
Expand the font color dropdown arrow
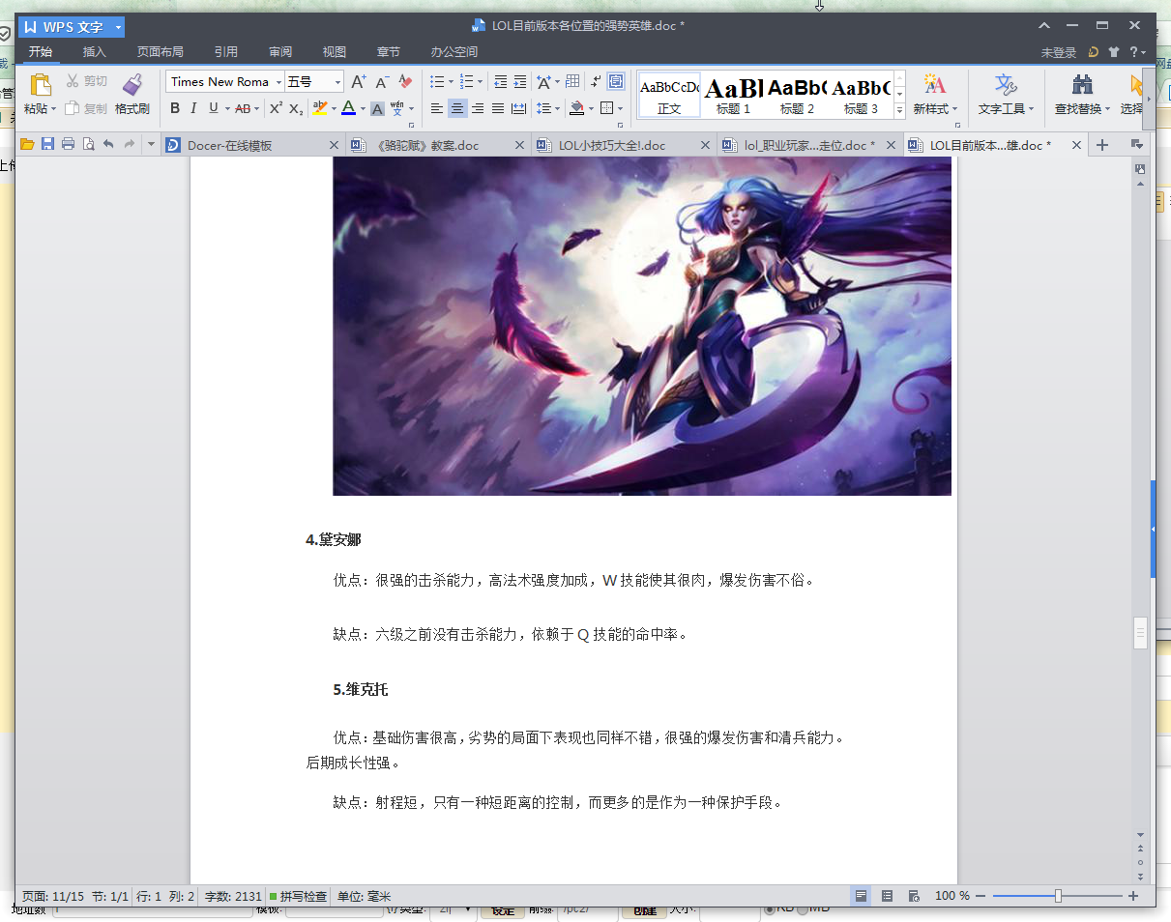tap(363, 109)
